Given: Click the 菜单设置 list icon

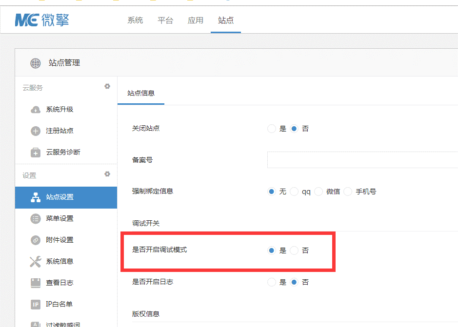Looking at the screenshot, I should click(36, 219).
